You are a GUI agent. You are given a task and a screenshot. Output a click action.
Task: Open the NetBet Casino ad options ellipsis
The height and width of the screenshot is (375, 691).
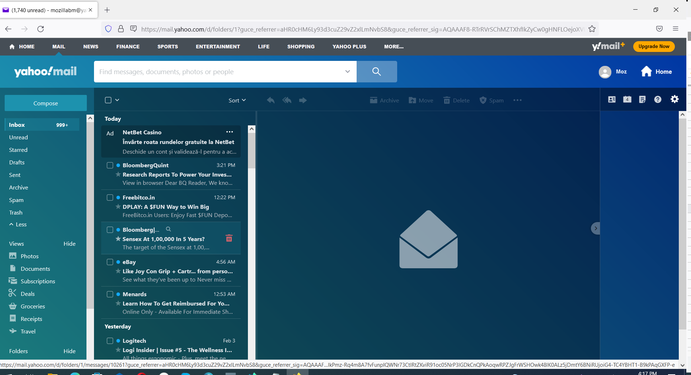click(230, 132)
